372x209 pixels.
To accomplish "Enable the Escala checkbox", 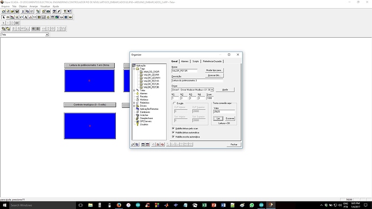I will [x=175, y=103].
